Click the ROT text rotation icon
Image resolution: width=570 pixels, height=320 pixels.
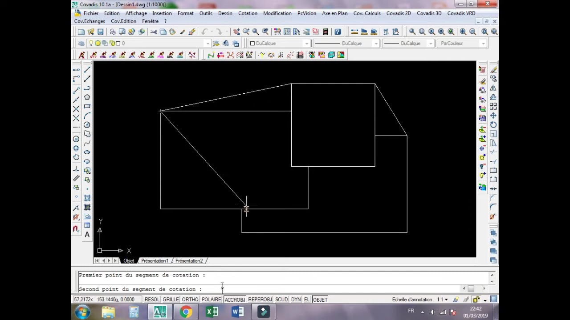pyautogui.click(x=113, y=55)
